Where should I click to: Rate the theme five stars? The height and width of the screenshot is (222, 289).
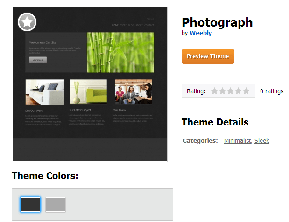click(x=246, y=91)
